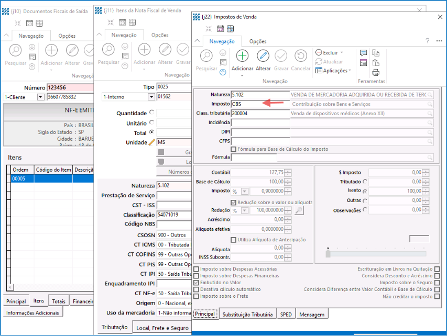The height and width of the screenshot is (336, 447).
Task: Click Adicionar in Impostos de Venda
Action: tap(242, 56)
